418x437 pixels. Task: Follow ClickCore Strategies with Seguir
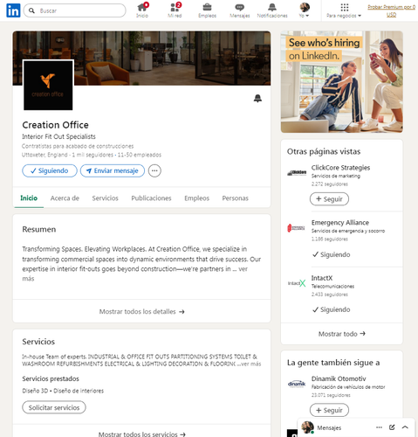click(x=329, y=199)
